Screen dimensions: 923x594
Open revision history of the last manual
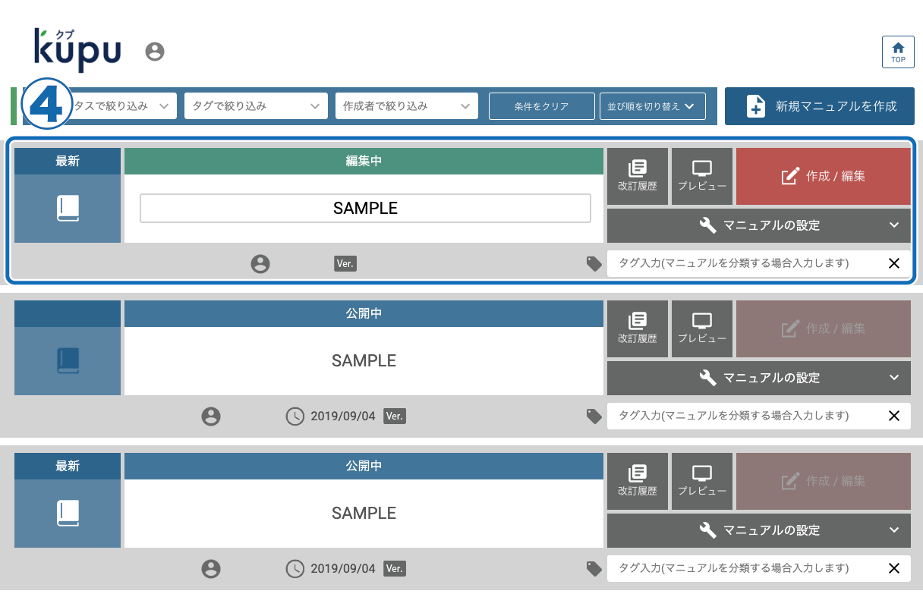coord(637,481)
